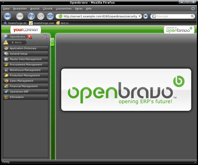This screenshot has width=198, height=165.
Task: Open the Ansicht menu
Action: [35, 9]
